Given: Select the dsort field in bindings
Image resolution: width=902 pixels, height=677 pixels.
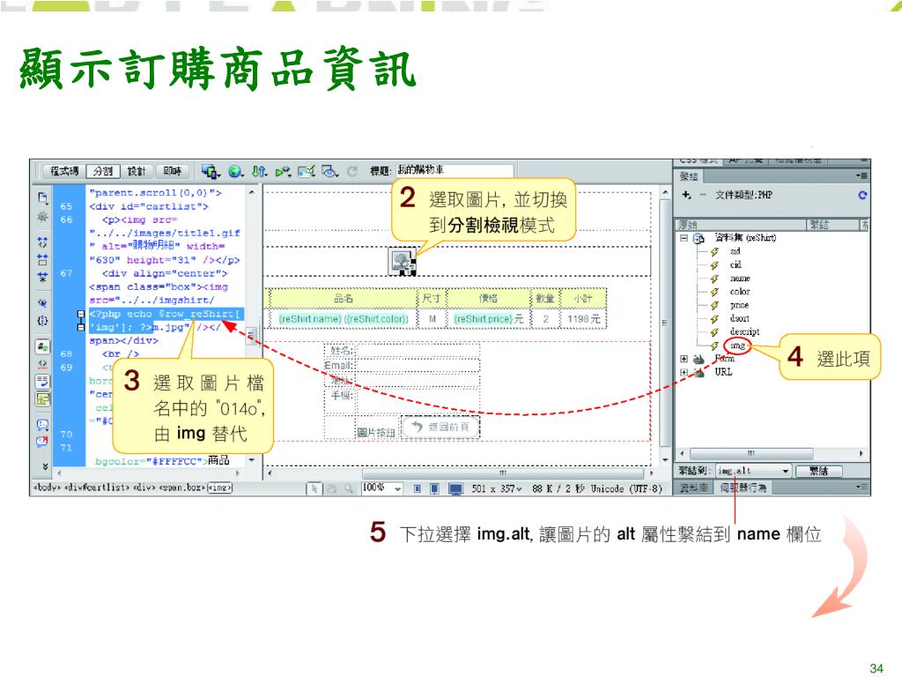Looking at the screenshot, I should point(740,318).
